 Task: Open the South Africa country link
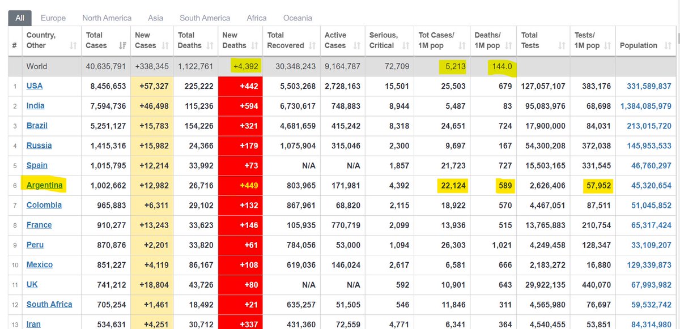(49, 304)
